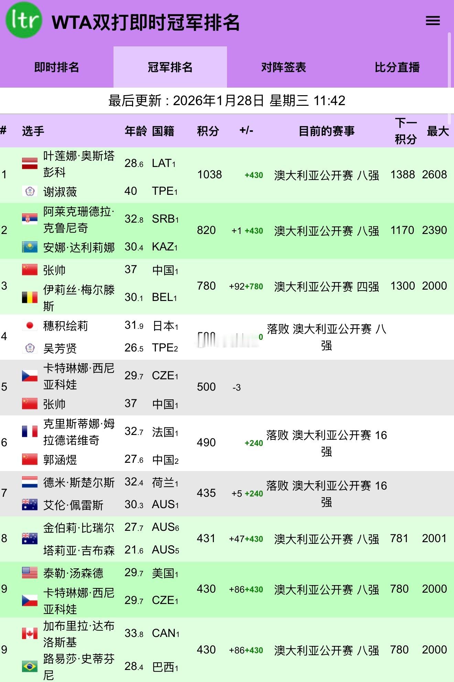454x682 pixels.
Task: Click the 年龄 column header
Action: [136, 131]
